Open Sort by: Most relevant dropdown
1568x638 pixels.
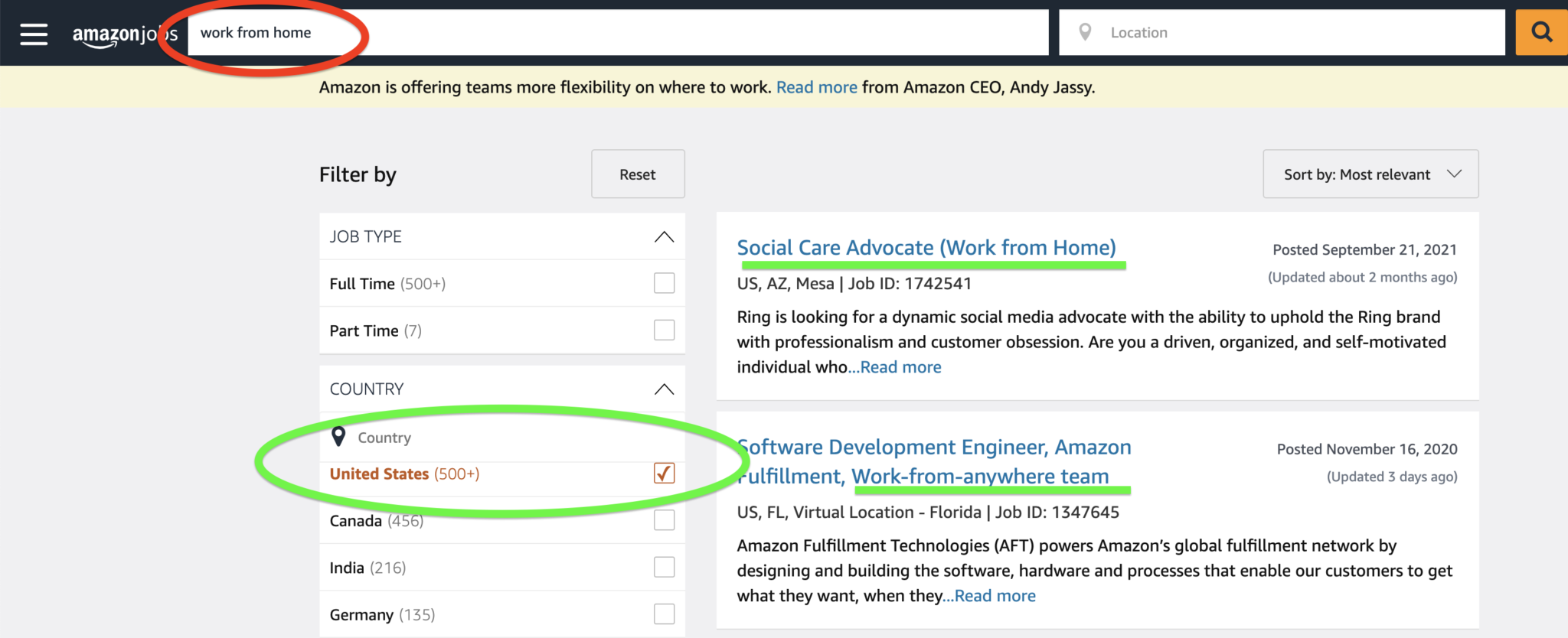coord(1370,174)
